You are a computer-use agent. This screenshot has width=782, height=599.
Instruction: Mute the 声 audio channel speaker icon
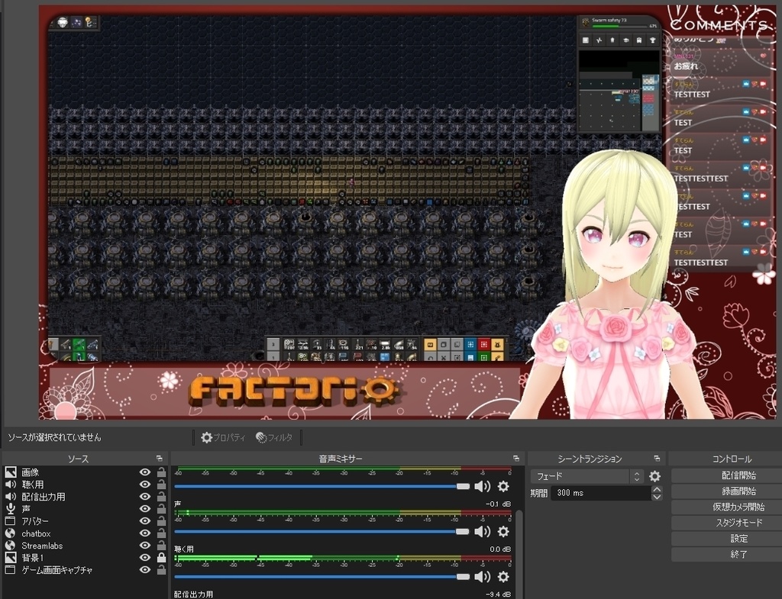(483, 532)
